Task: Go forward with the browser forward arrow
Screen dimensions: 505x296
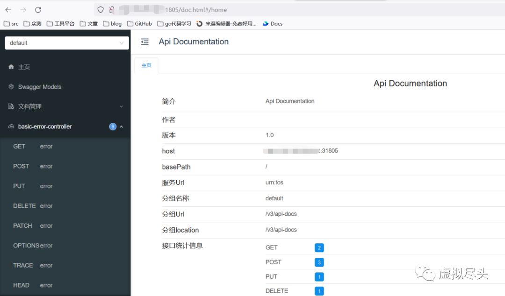Action: (23, 10)
